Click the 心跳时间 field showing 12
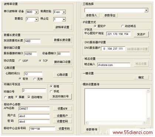The height and width of the screenshot is (137, 155). coord(33,74)
